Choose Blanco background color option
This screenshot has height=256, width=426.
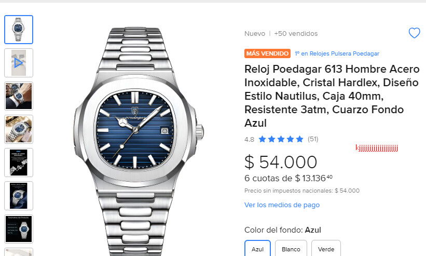[x=291, y=248]
